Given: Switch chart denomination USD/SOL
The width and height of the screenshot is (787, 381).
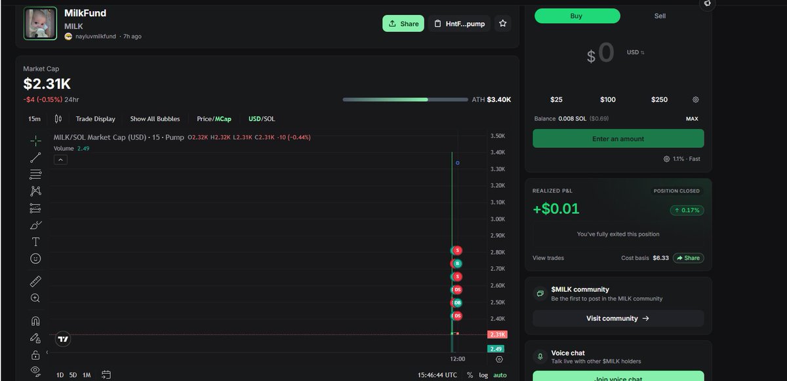Looking at the screenshot, I should pyautogui.click(x=262, y=118).
